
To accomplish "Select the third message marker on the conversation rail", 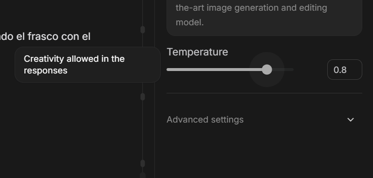I will click(143, 163).
